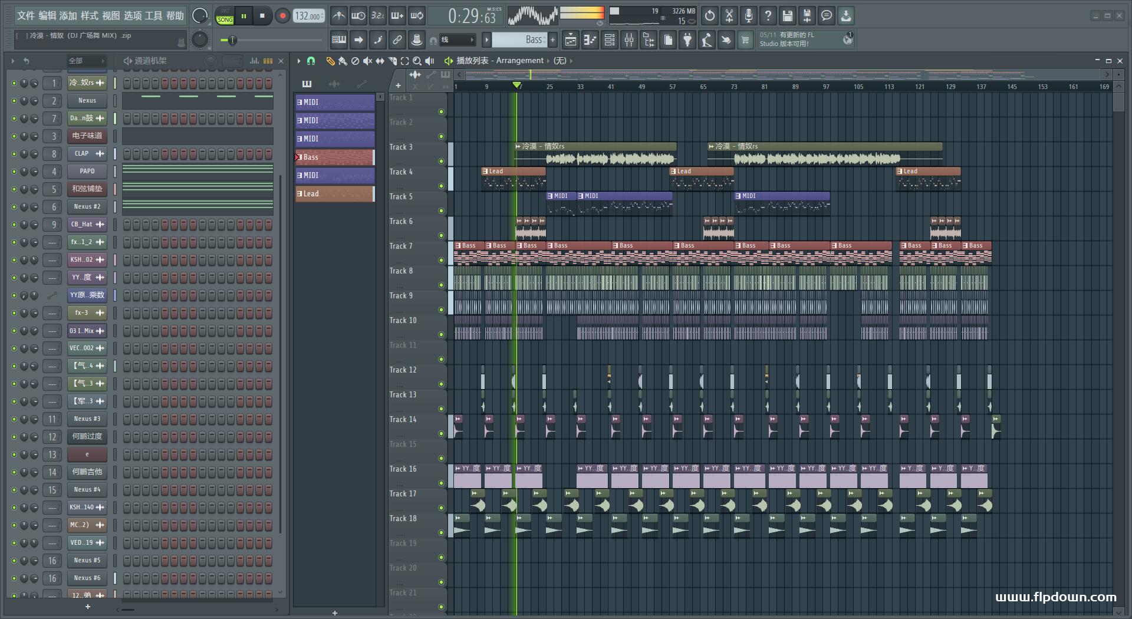Open the 视图 menu
This screenshot has height=619, width=1132.
point(111,16)
